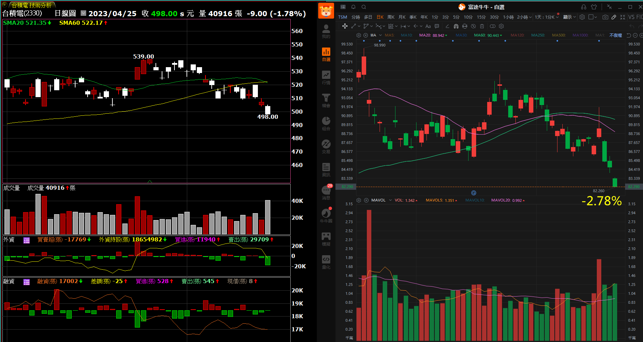The width and height of the screenshot is (643, 342).
Task: Toggle the MA10 line
Action: point(407,35)
